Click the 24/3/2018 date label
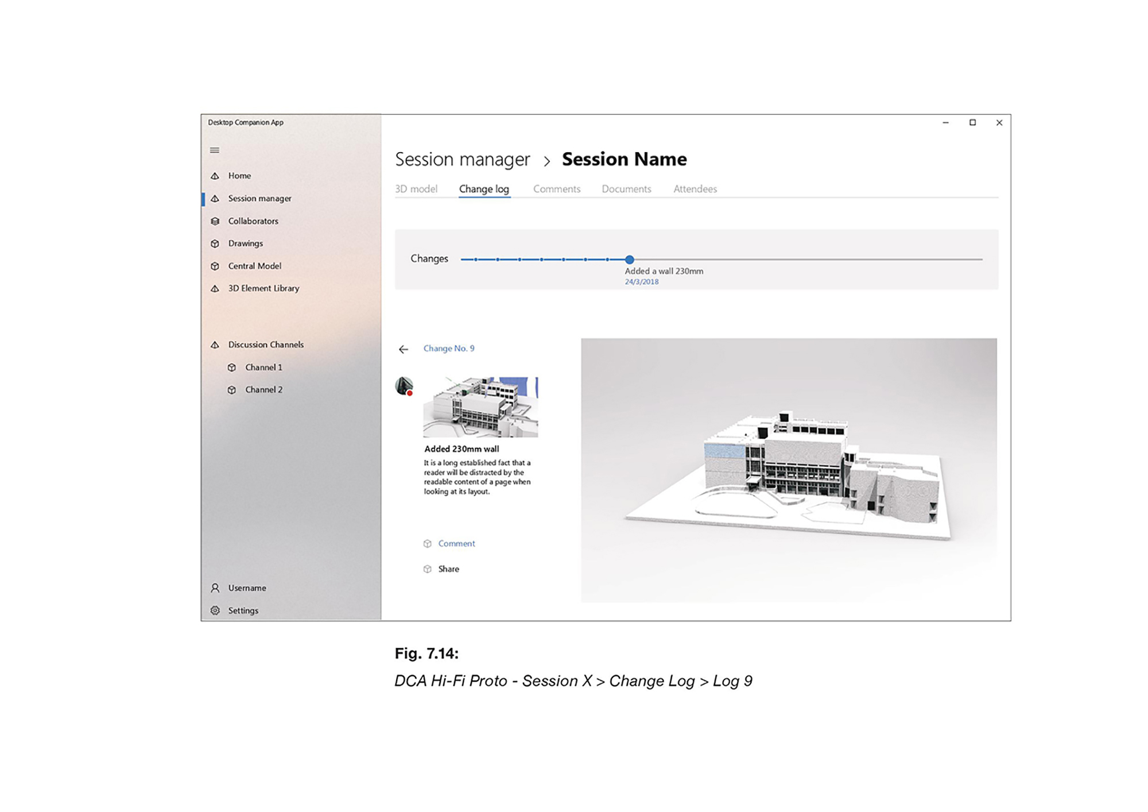The image size is (1148, 812). coord(642,282)
